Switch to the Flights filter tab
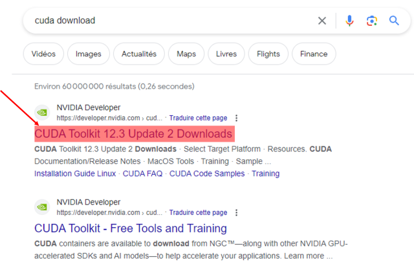414x277 pixels. coord(268,54)
